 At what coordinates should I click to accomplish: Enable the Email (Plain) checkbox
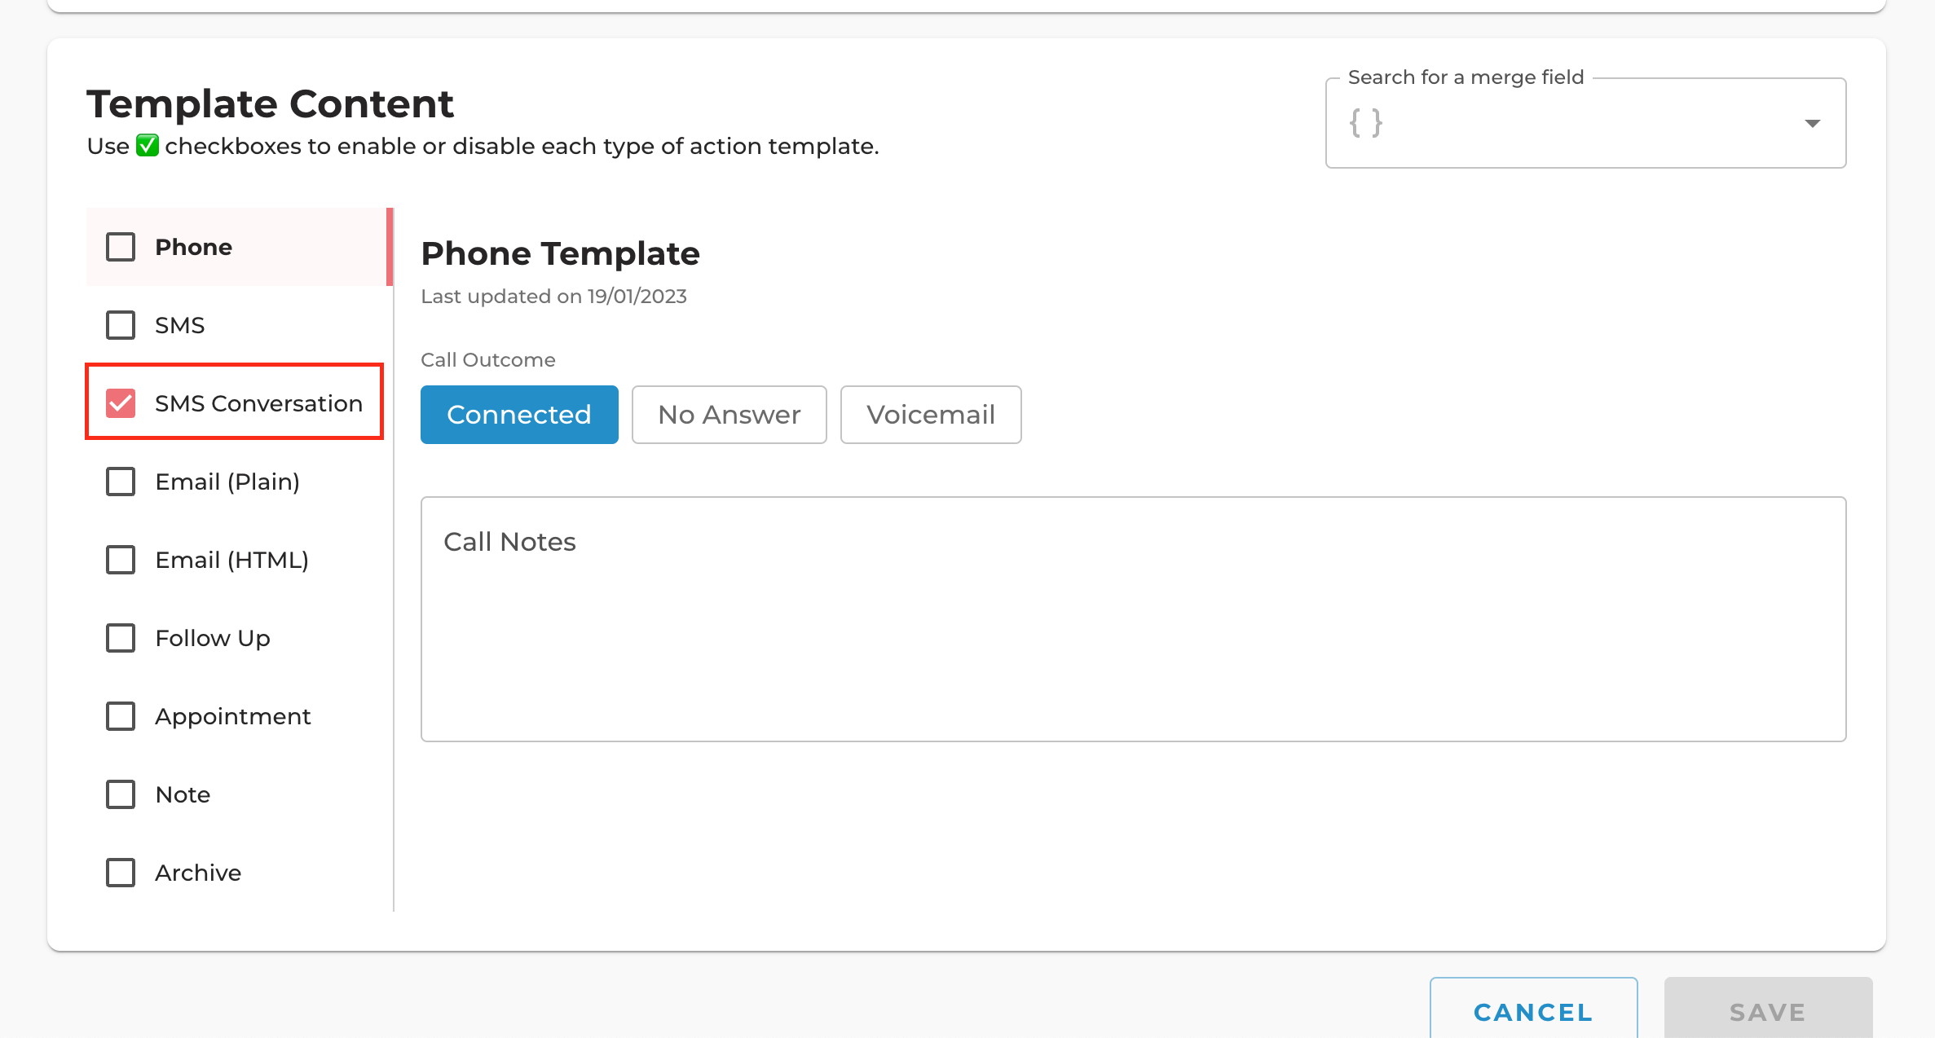coord(121,482)
